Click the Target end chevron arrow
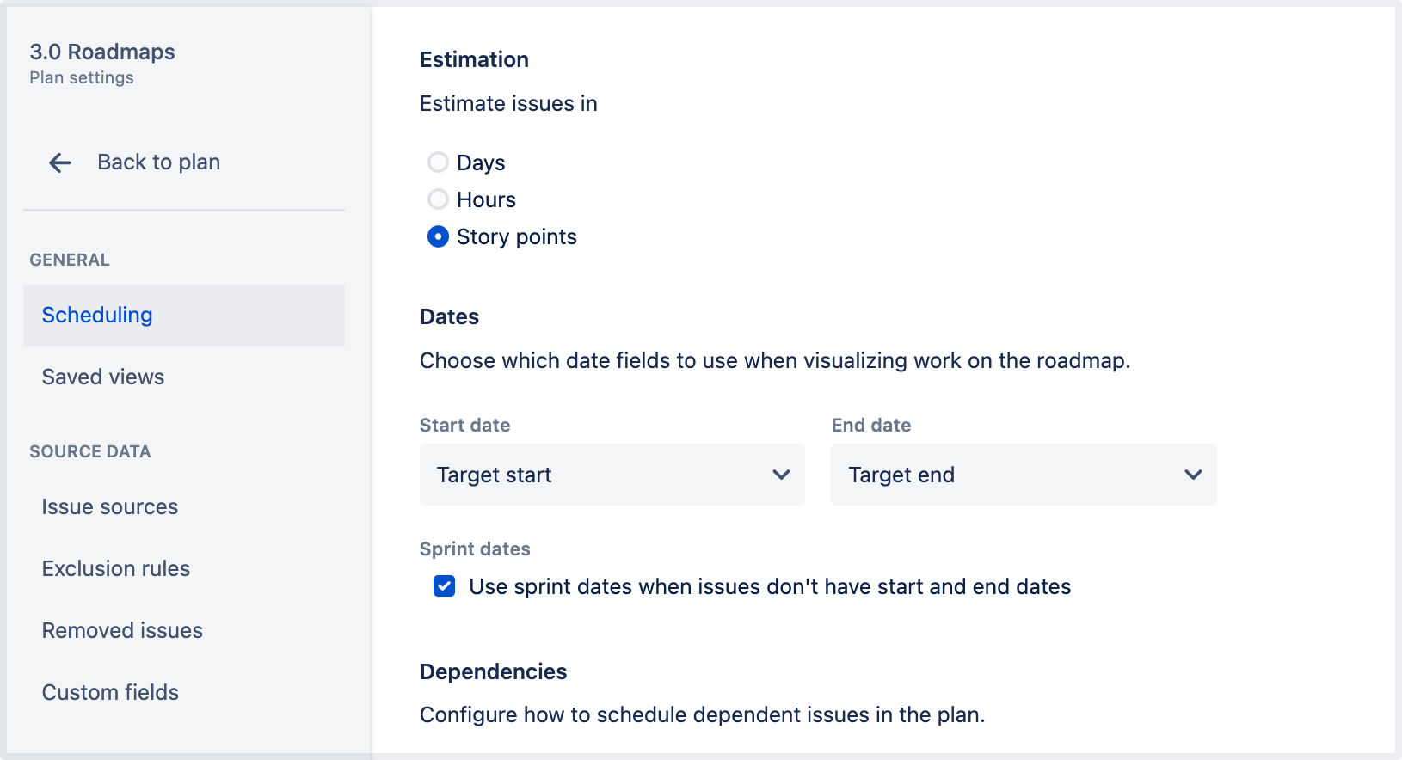 (x=1193, y=475)
